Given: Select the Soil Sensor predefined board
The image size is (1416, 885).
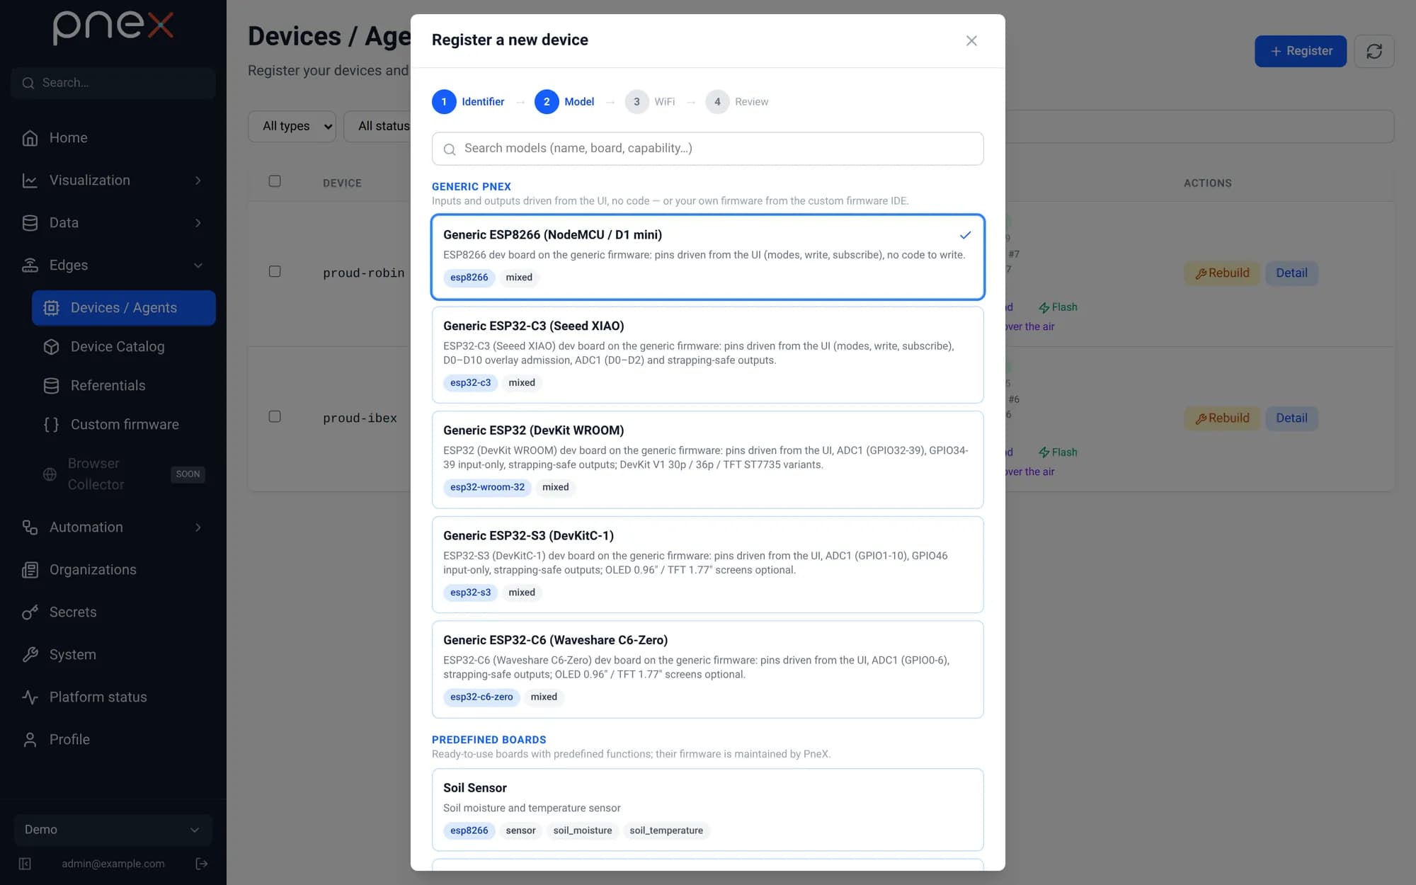Looking at the screenshot, I should click(708, 809).
